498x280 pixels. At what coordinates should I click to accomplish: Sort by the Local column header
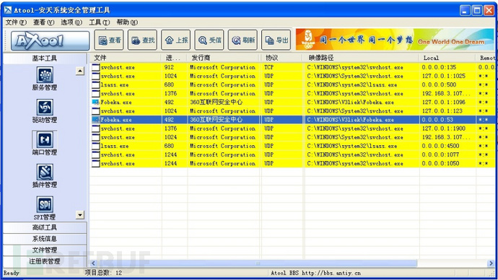[447, 58]
